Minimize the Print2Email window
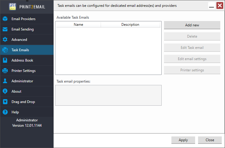 (x=211, y=6)
